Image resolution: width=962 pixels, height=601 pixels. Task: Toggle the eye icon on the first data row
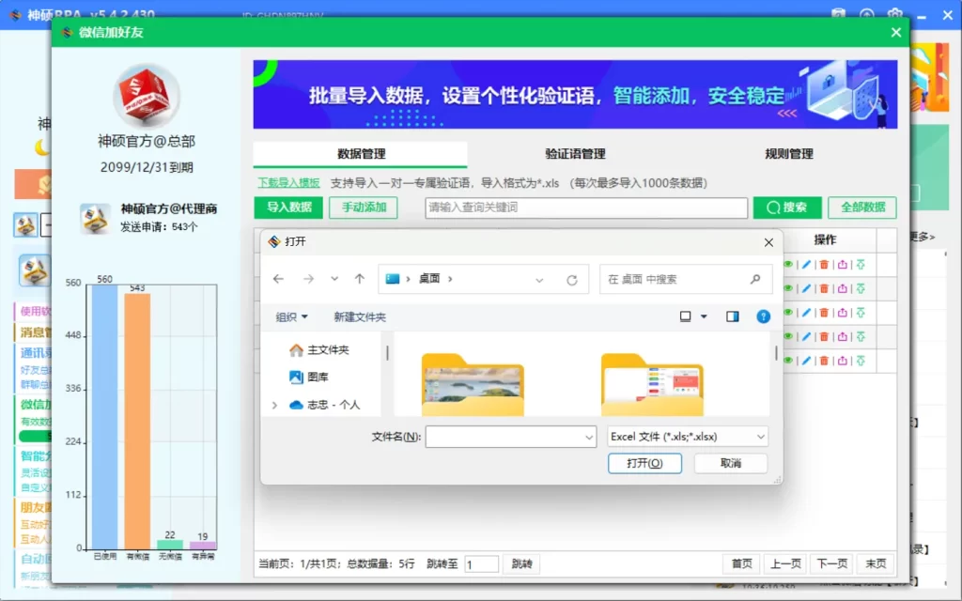click(x=787, y=265)
